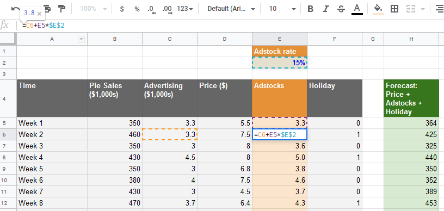Open the Default (Arial) font dropdown
444x211 pixels.
click(x=231, y=9)
